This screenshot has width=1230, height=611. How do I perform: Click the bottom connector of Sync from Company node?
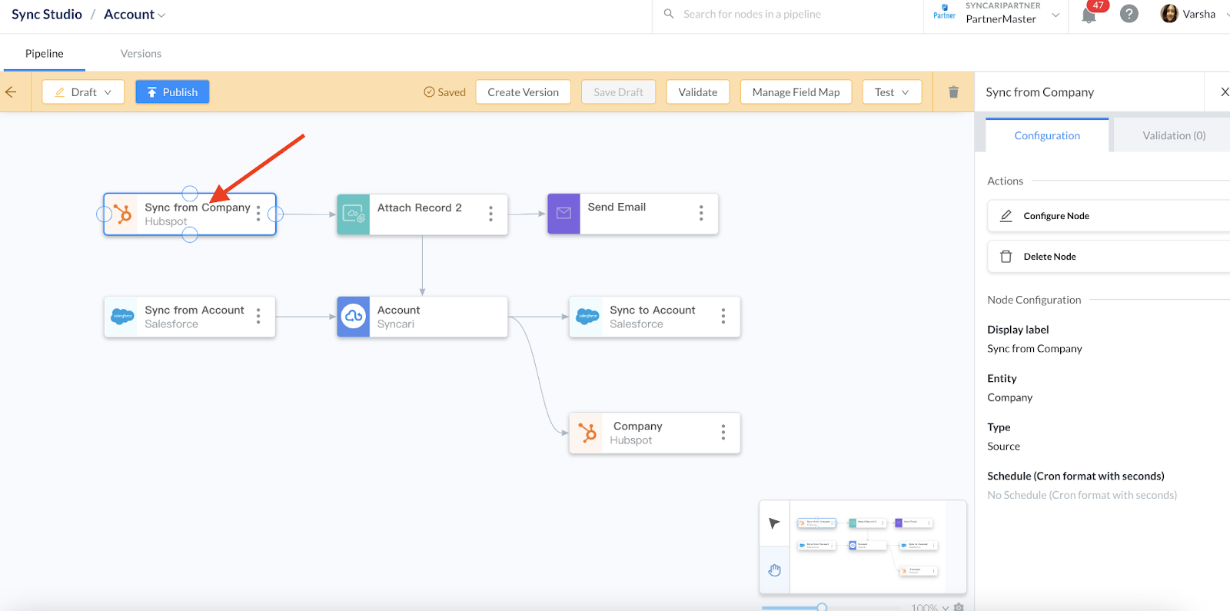pos(190,235)
